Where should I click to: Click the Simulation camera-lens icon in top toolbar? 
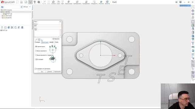[39, 2]
